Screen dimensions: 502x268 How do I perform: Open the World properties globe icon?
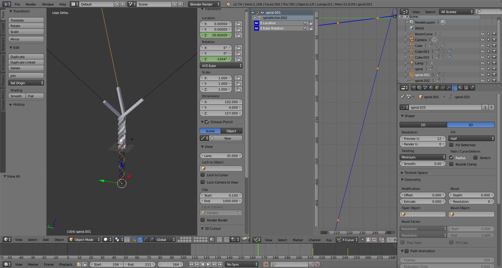click(431, 88)
